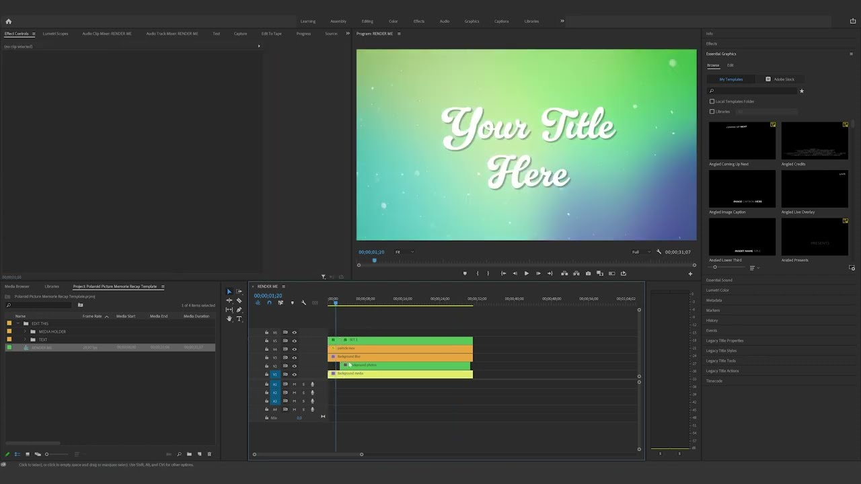861x484 pixels.
Task: Toggle visibility of track V3
Action: (294, 358)
